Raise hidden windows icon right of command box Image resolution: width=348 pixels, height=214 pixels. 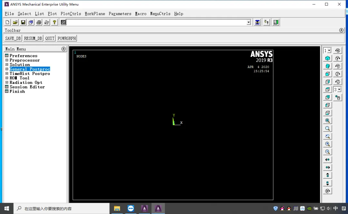pos(257,22)
